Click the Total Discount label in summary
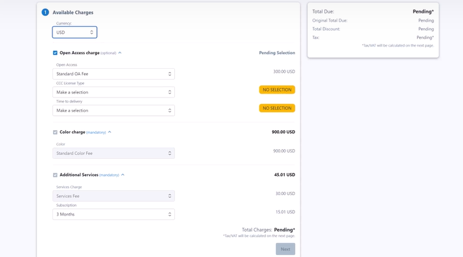463x257 pixels. (326, 29)
